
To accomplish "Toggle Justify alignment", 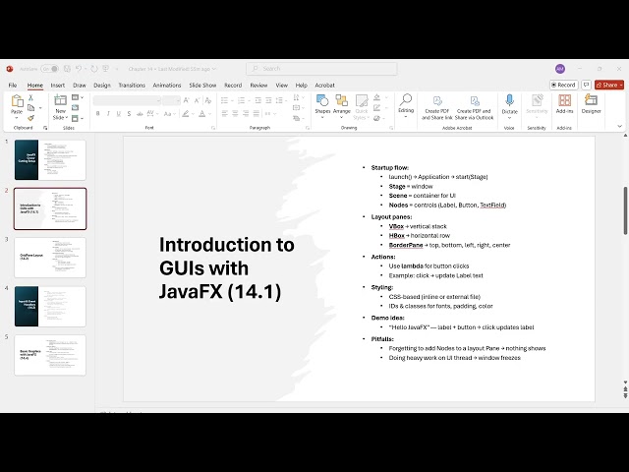I will pos(256,114).
